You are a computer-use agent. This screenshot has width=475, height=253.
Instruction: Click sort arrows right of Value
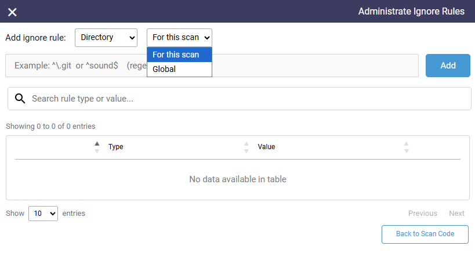[406, 147]
